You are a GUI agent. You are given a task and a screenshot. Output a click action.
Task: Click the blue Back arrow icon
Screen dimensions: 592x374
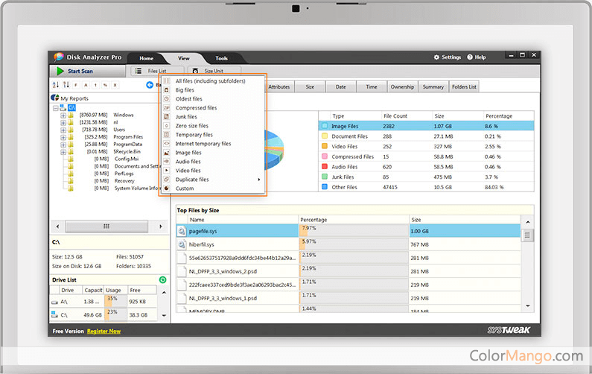(149, 85)
